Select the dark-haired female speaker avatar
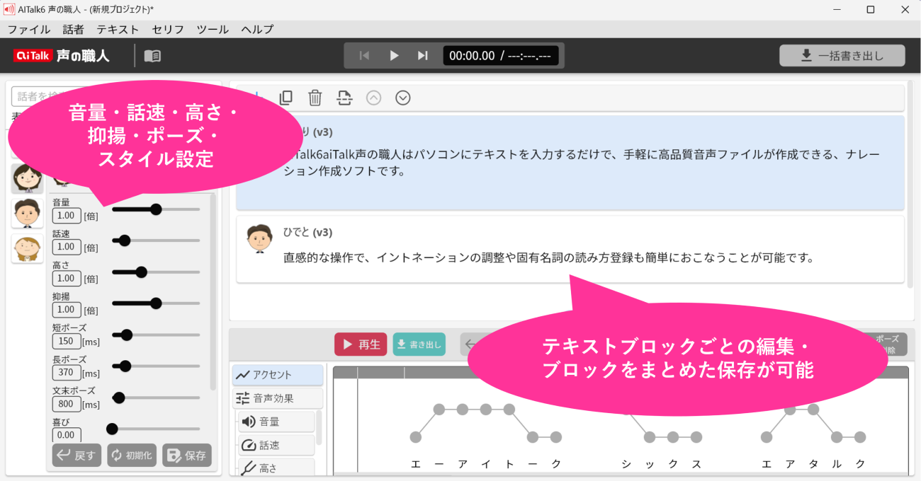The width and height of the screenshot is (921, 481). (x=27, y=179)
